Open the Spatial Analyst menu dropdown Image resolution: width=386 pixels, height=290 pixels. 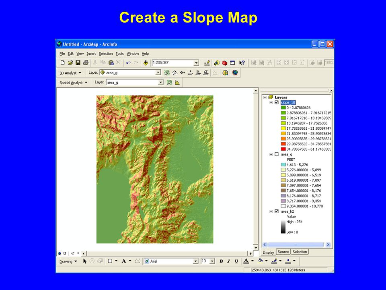tap(73, 83)
